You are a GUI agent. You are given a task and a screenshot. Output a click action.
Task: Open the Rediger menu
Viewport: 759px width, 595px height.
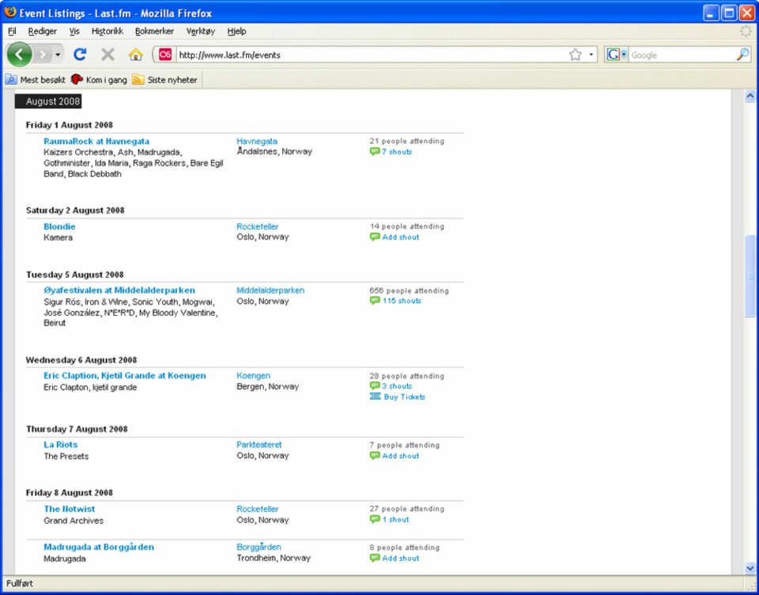[x=42, y=31]
